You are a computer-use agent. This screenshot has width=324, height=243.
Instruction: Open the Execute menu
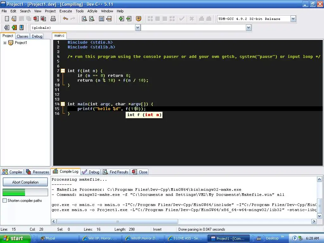tap(66, 11)
